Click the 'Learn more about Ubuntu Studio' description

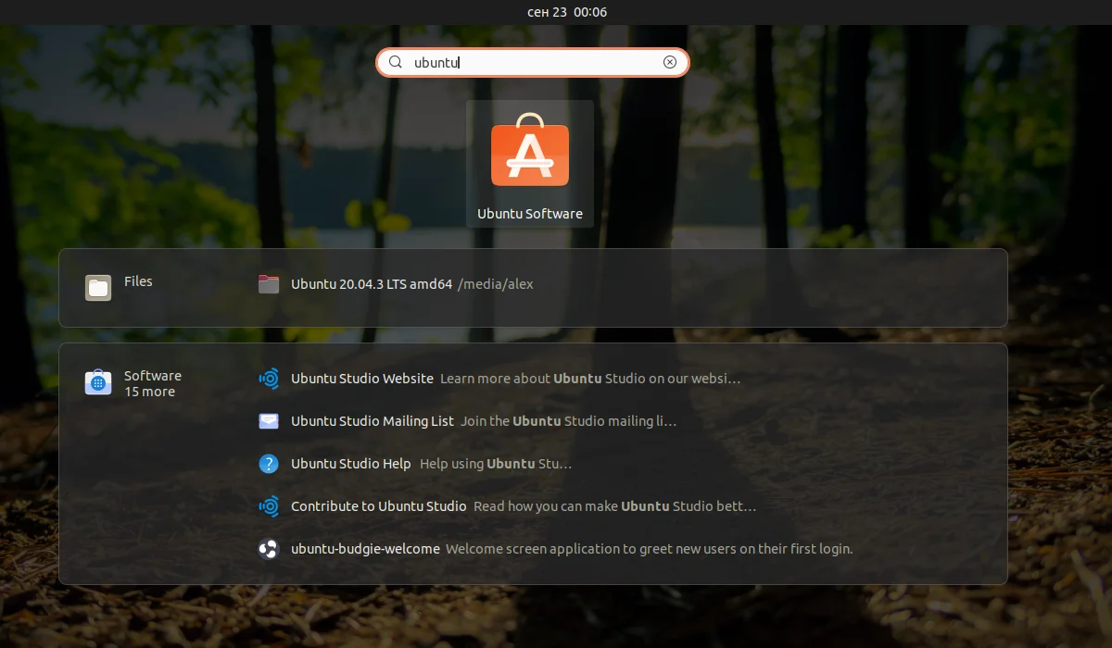(x=590, y=379)
